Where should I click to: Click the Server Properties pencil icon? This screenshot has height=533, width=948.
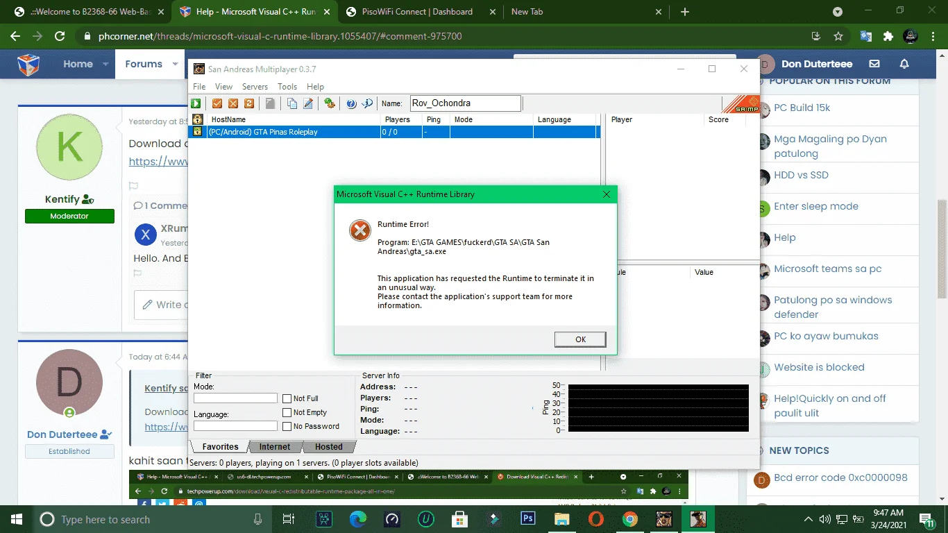(308, 103)
